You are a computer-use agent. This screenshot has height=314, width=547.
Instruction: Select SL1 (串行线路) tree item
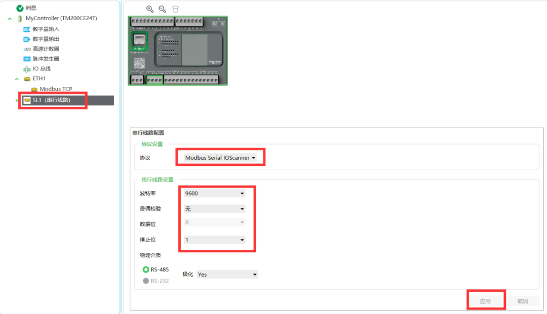pyautogui.click(x=67, y=100)
